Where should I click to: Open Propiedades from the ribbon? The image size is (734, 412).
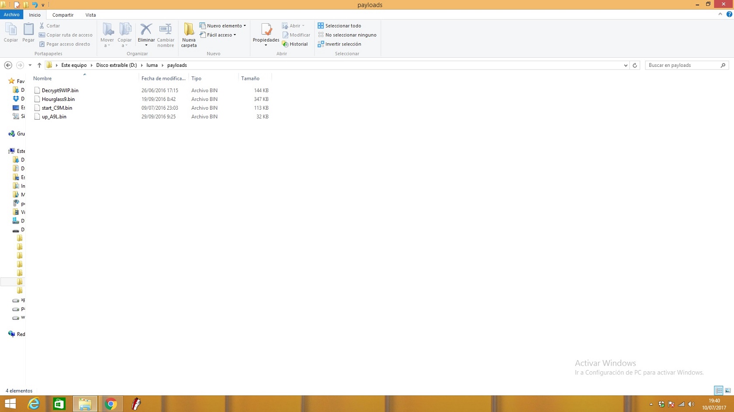[x=266, y=30]
